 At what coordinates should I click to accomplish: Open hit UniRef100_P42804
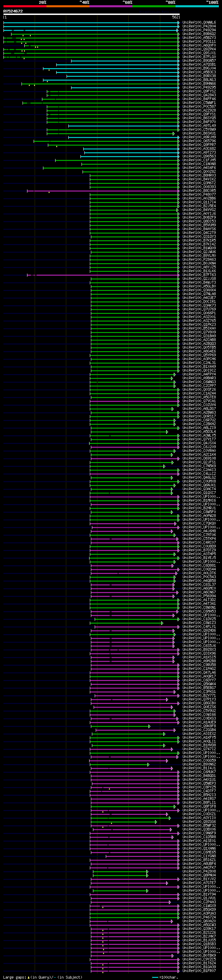(x=199, y=26)
